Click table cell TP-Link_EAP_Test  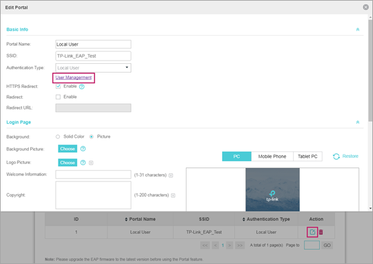[204, 232]
